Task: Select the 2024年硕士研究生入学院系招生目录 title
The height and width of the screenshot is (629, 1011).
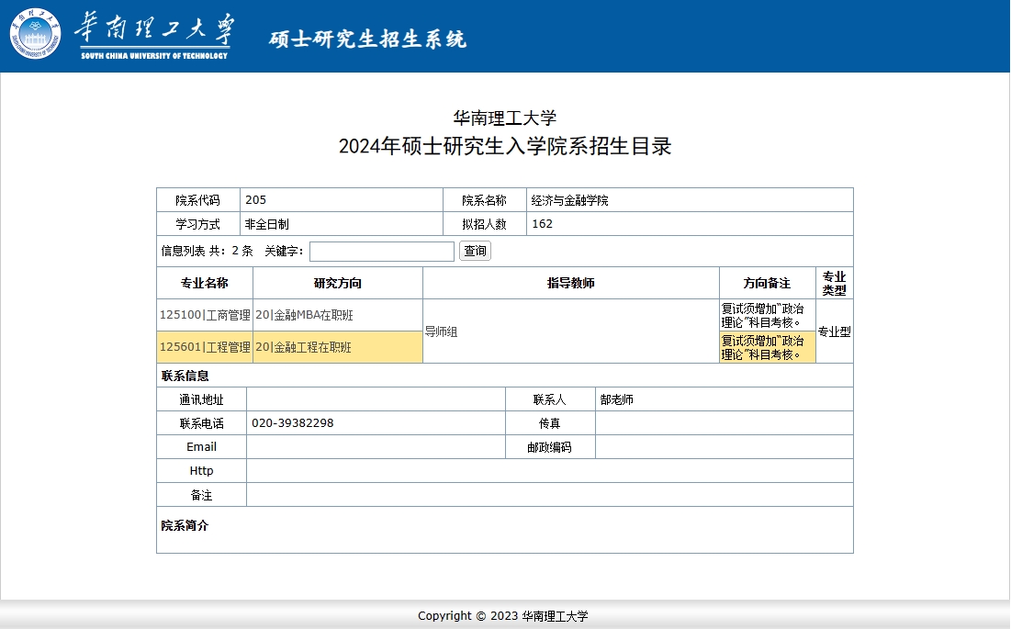Action: tap(505, 146)
